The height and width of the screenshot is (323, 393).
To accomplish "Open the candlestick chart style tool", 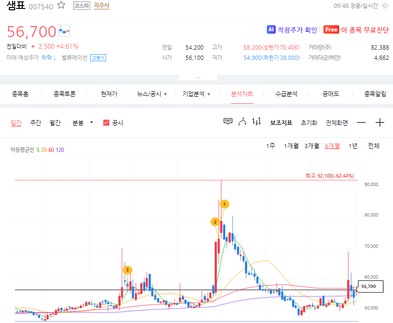I will [x=256, y=121].
